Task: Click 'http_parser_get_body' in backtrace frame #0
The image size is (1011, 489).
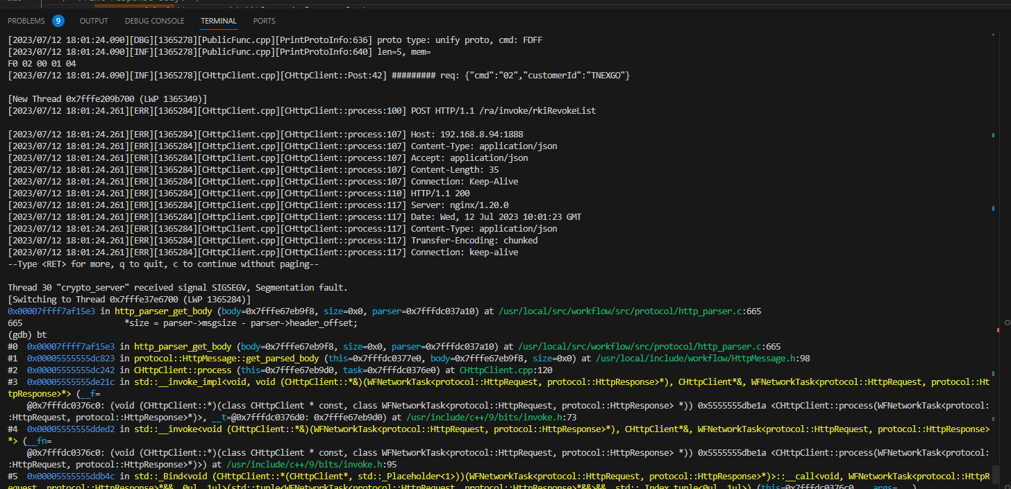Action: click(x=183, y=346)
